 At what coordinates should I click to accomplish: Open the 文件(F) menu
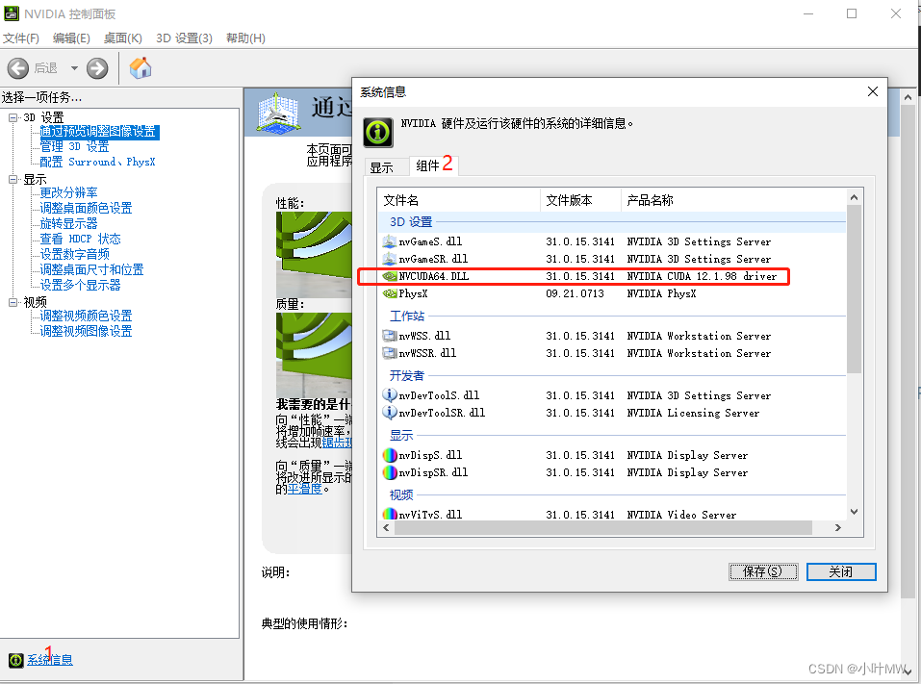click(21, 38)
